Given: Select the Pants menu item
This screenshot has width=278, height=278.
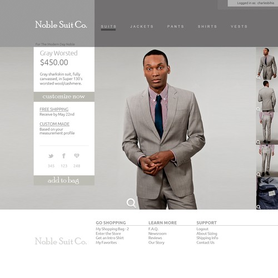Looking at the screenshot, I should tap(176, 26).
